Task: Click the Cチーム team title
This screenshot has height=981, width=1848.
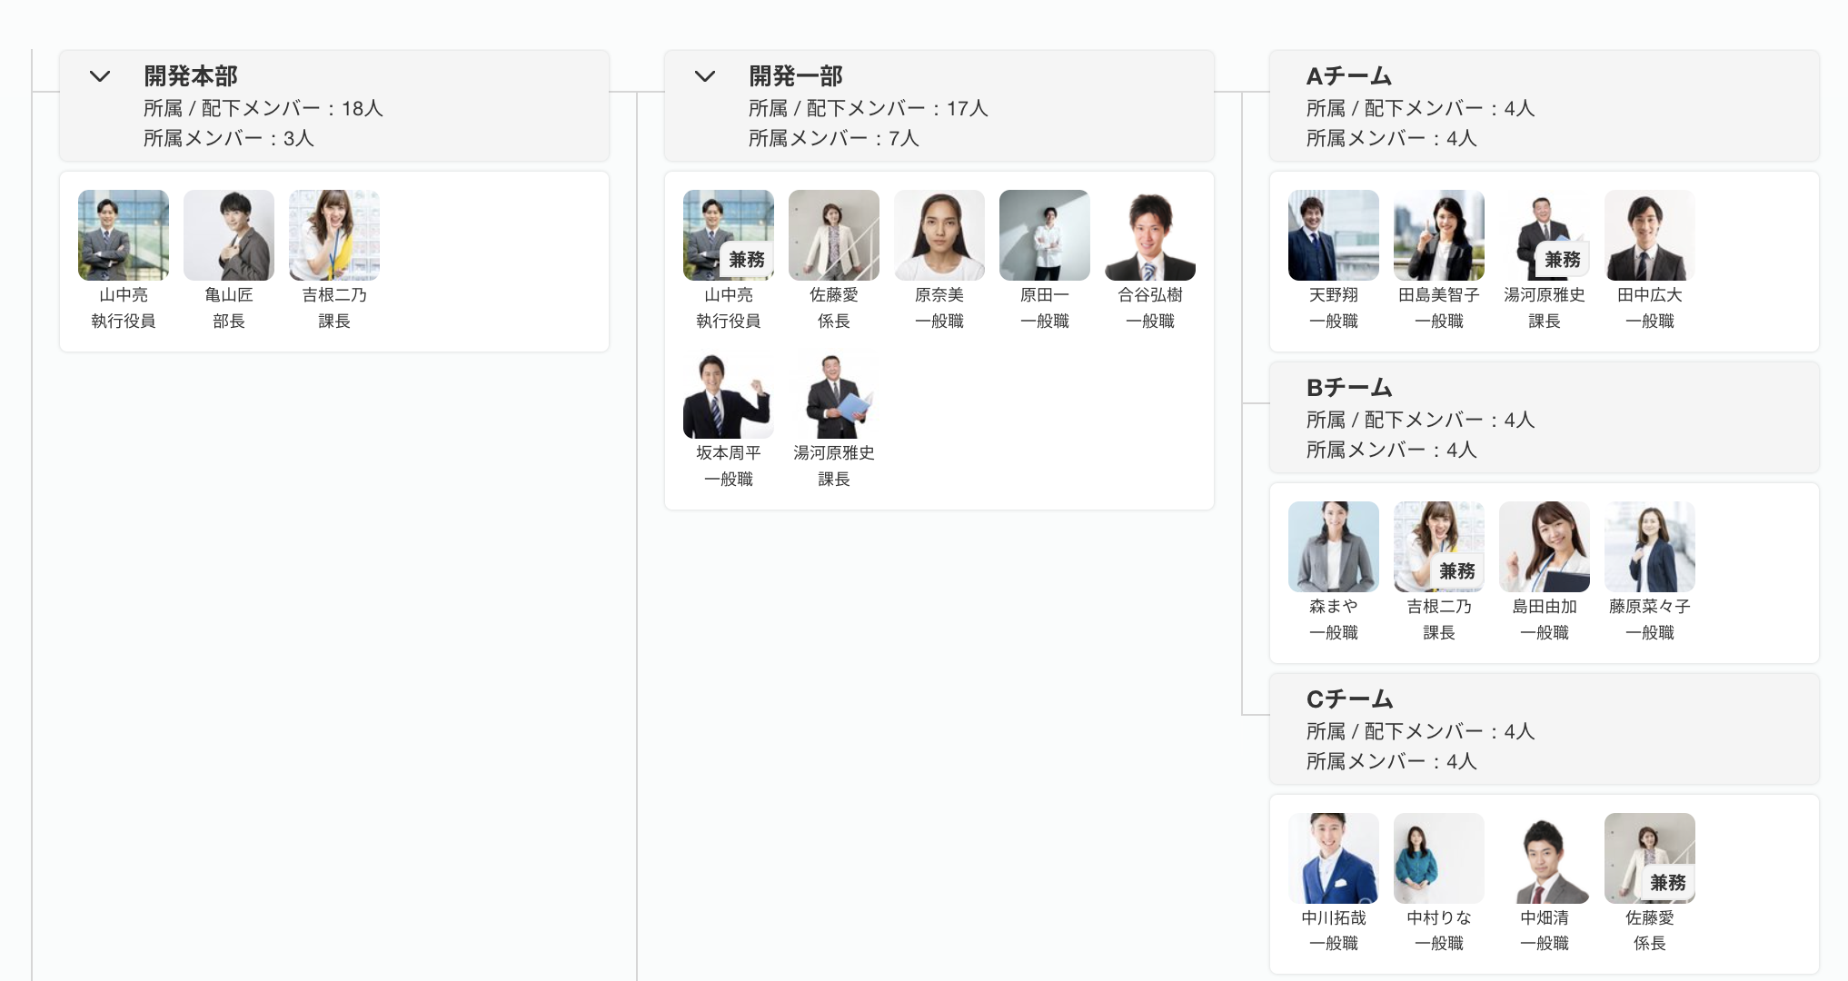Action: [x=1349, y=699]
